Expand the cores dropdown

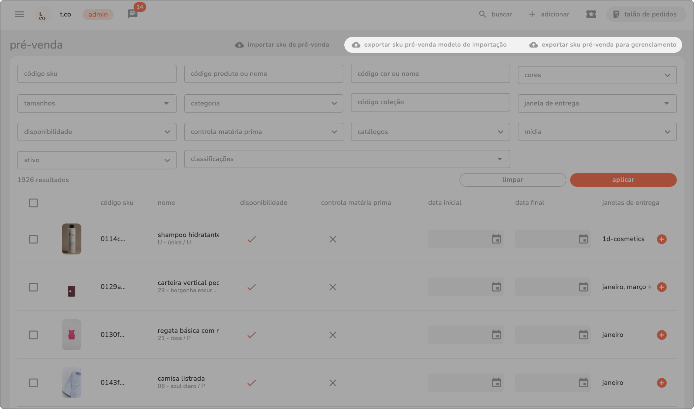coord(597,75)
